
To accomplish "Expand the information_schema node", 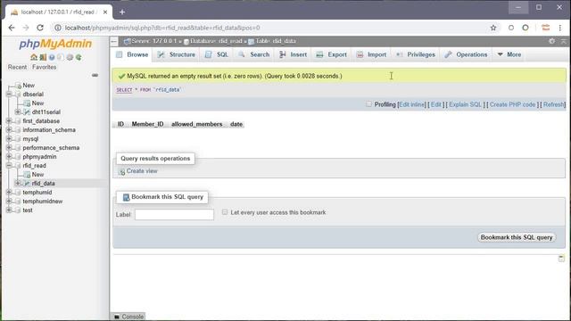I will (x=9, y=130).
